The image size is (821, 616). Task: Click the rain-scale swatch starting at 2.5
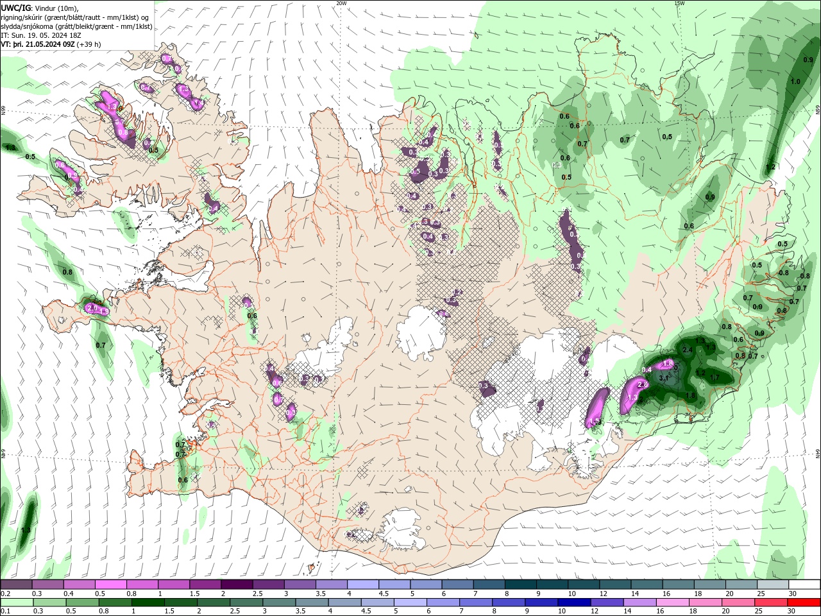click(247, 603)
